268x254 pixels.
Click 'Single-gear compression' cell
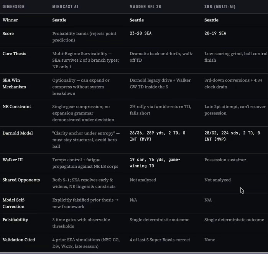(83, 113)
